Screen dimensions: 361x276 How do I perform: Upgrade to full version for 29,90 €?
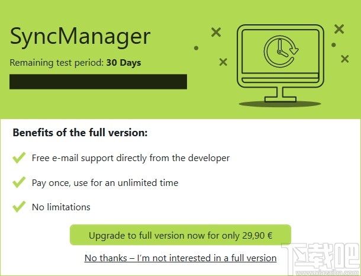(x=180, y=235)
